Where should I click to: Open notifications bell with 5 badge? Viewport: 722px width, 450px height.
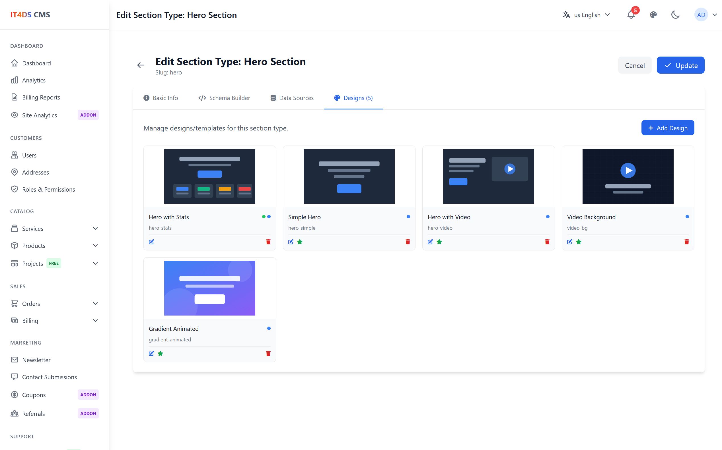(631, 15)
